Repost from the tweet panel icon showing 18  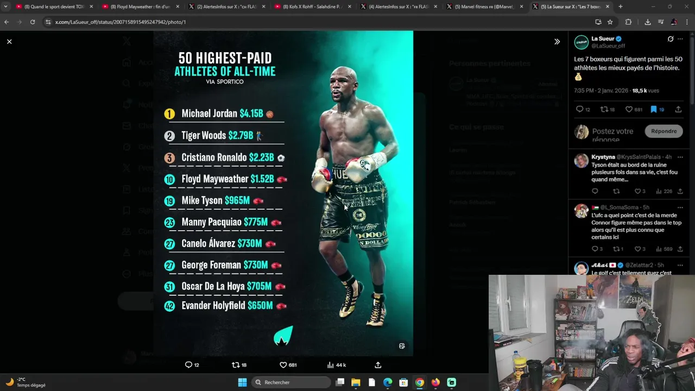point(604,109)
